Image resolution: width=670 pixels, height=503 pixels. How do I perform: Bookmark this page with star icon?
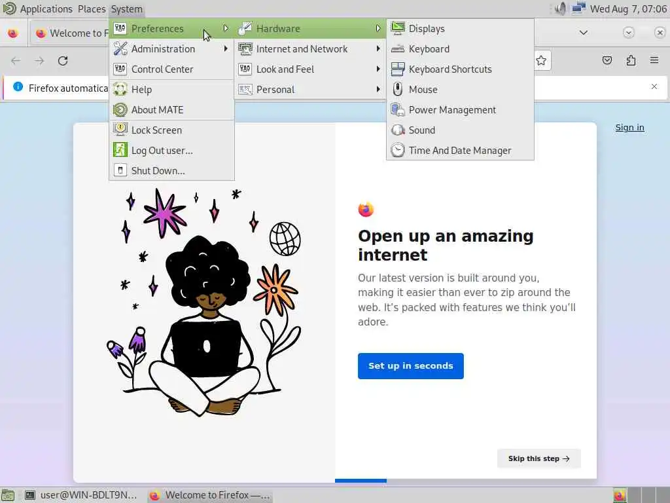point(541,60)
